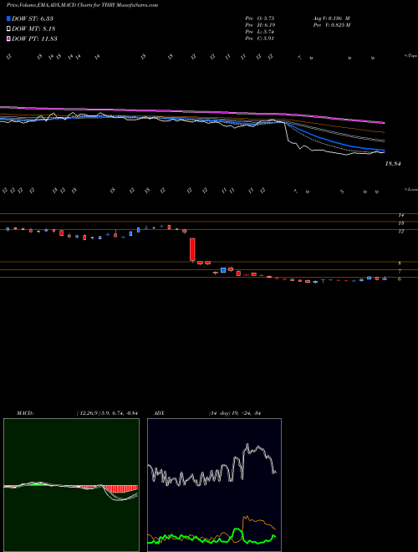The height and width of the screenshot is (552, 418).
Task: Click the price axis label 8
Action: point(400,263)
